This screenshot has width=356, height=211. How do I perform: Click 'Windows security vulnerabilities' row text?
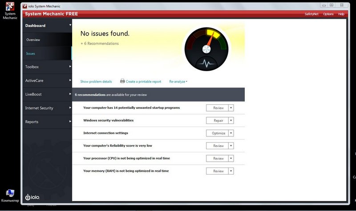tap(108, 120)
